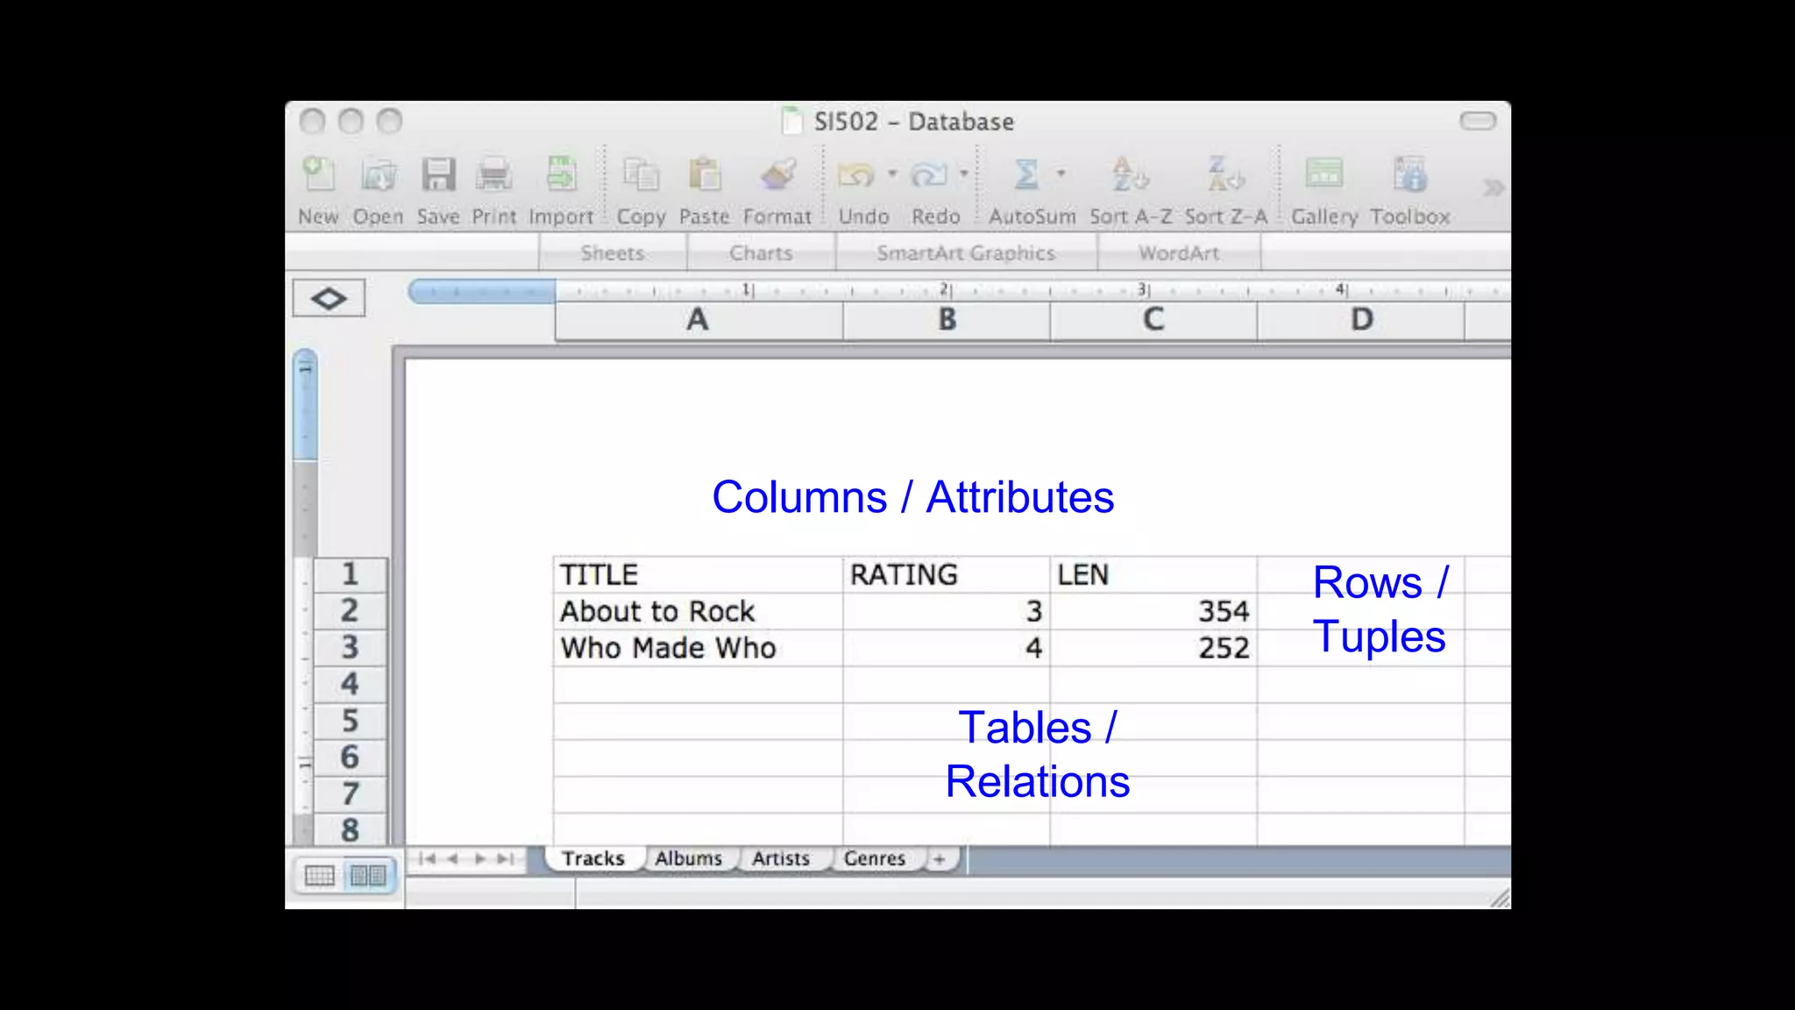Click the New workbook icon
This screenshot has height=1010, width=1795.
pyautogui.click(x=318, y=174)
